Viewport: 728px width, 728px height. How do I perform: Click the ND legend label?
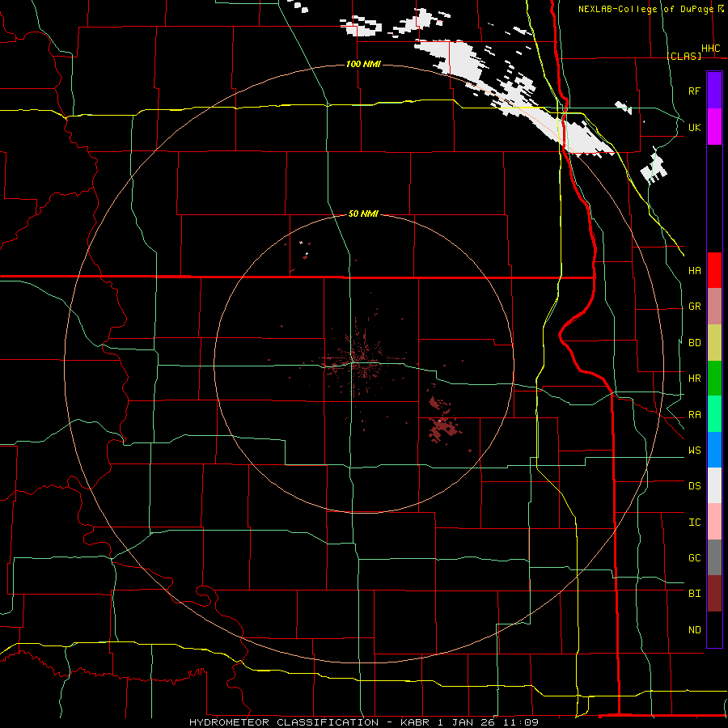pos(694,630)
